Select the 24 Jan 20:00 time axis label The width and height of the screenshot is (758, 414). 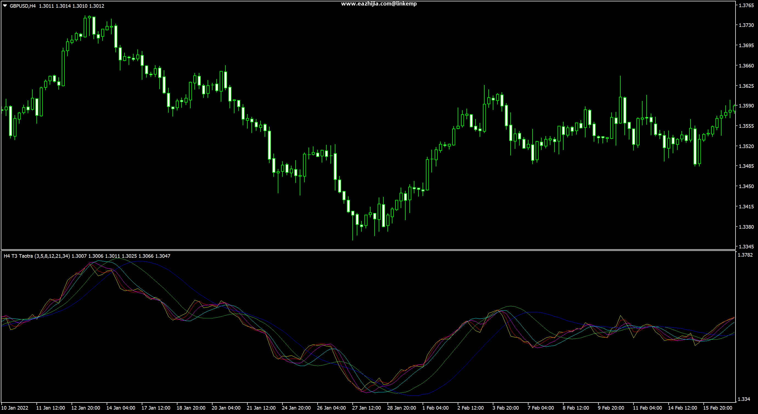coord(296,408)
